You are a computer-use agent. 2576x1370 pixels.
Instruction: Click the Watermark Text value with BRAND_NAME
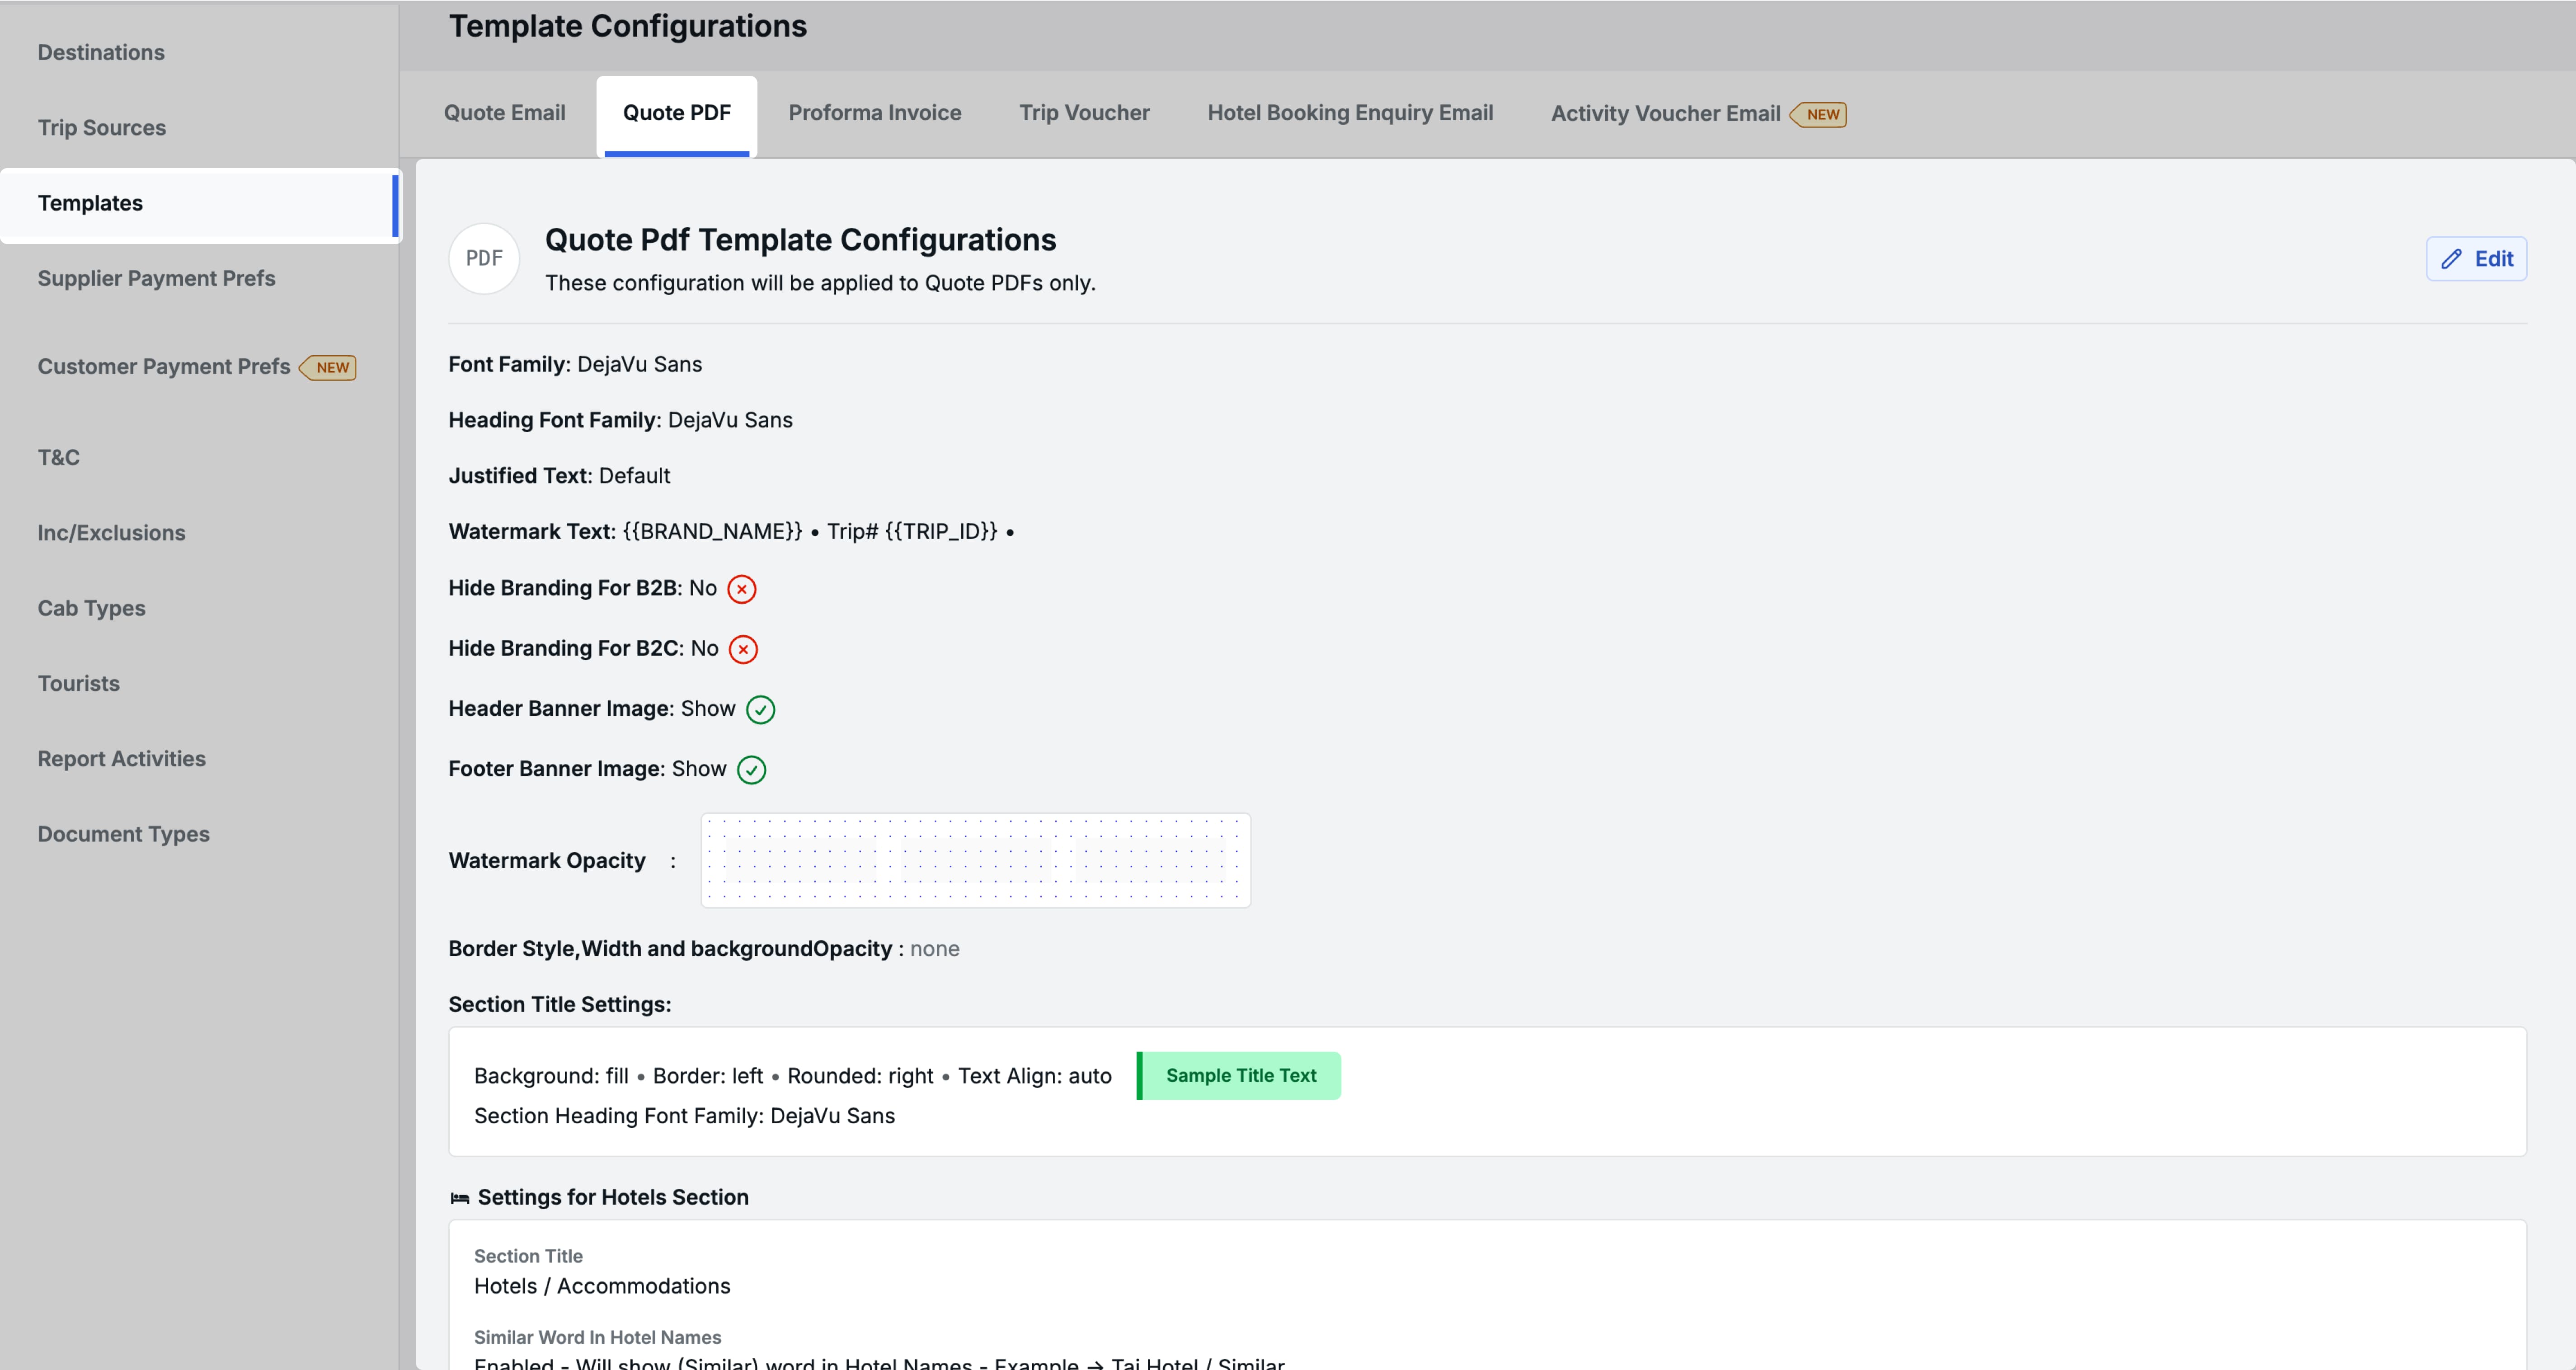coord(819,532)
